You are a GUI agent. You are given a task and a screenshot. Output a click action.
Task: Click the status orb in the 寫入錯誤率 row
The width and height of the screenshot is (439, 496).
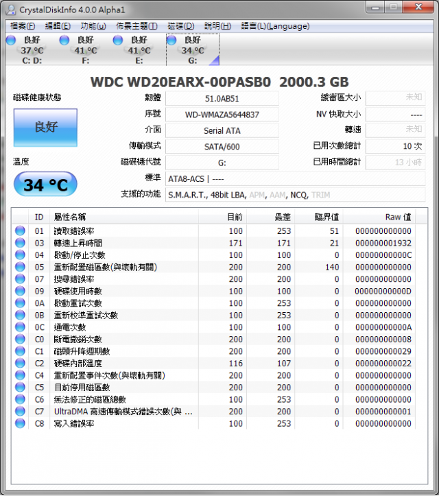click(20, 423)
